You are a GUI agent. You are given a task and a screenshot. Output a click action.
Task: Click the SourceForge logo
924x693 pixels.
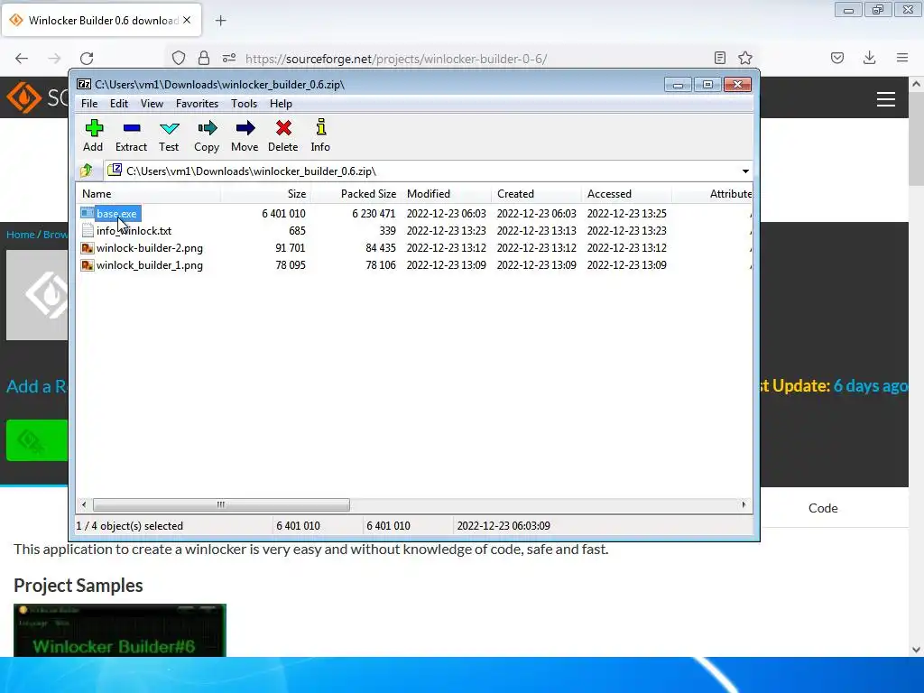37,97
